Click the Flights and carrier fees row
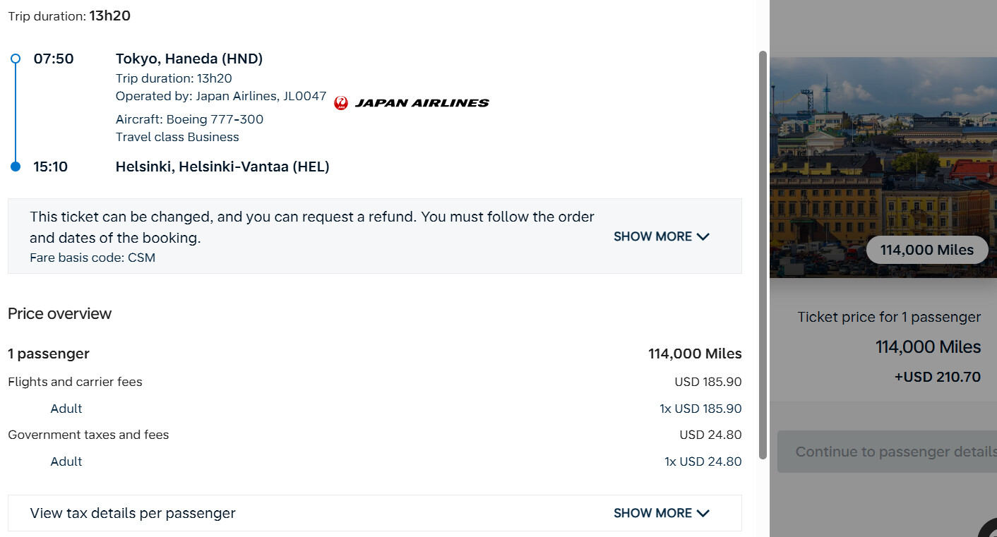Viewport: 997px width, 537px height. coord(75,382)
